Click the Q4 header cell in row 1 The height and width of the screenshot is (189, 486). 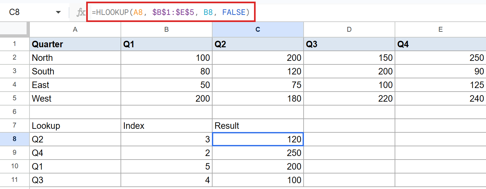[x=441, y=44]
